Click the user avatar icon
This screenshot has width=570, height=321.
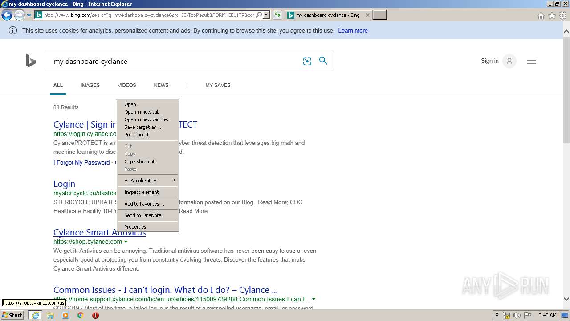509,61
